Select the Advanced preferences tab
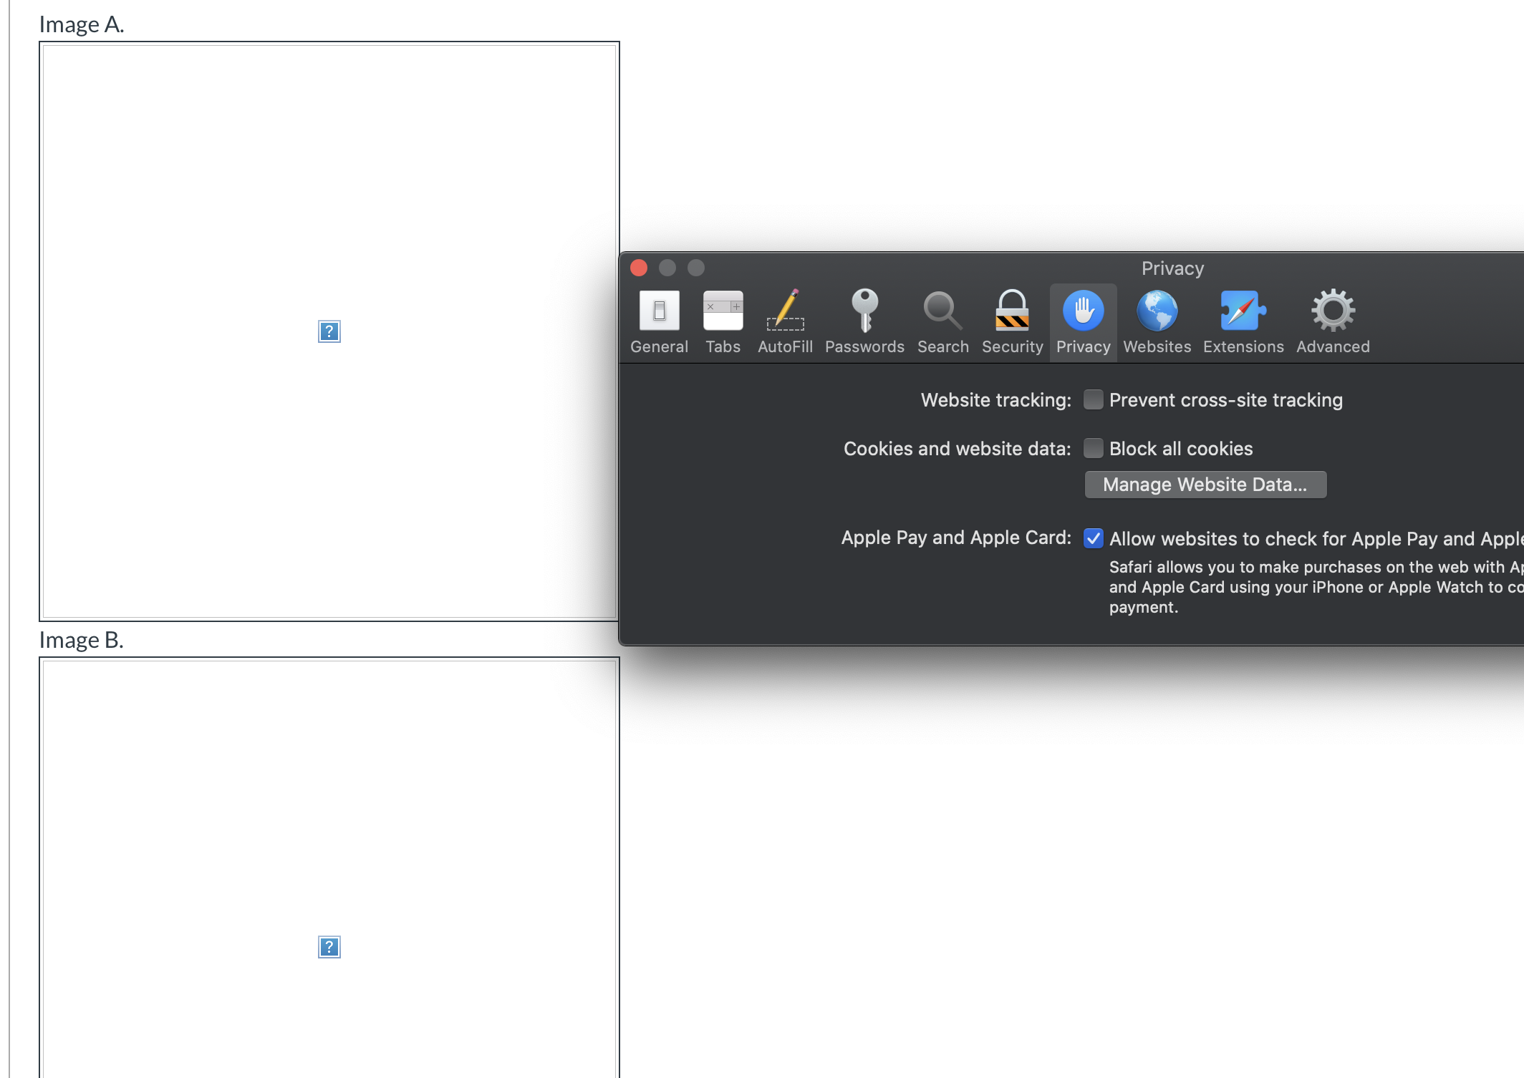This screenshot has width=1524, height=1078. [1333, 321]
